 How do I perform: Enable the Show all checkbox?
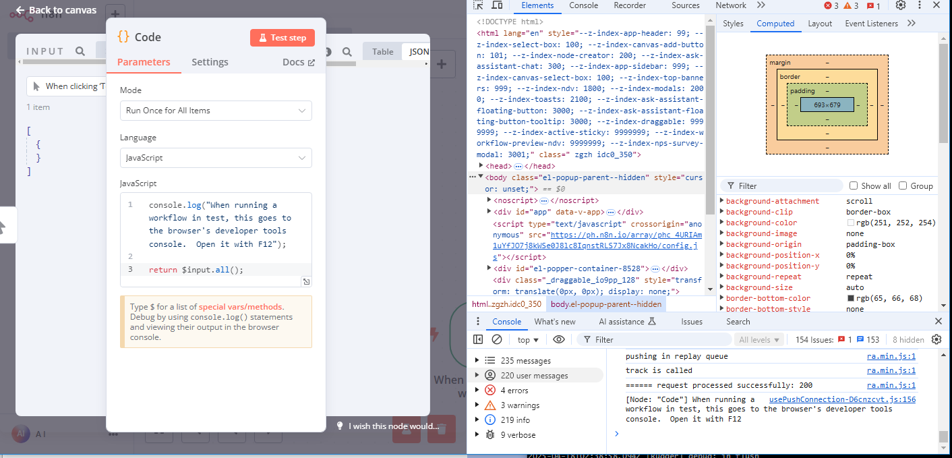coord(854,185)
